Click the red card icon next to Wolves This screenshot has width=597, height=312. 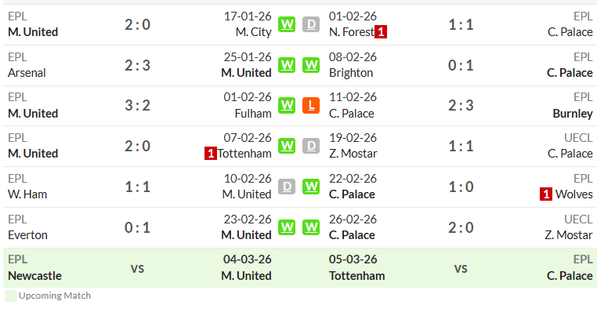coord(546,194)
